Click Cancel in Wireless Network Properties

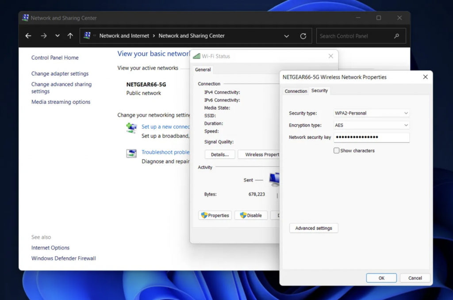[415, 278]
